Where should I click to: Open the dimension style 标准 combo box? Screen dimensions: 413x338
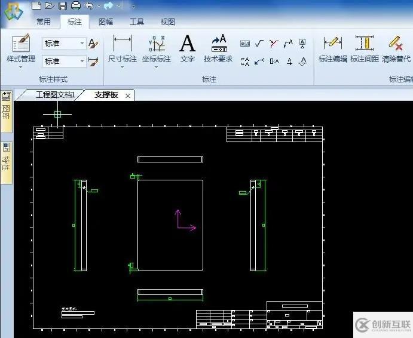pyautogui.click(x=64, y=62)
